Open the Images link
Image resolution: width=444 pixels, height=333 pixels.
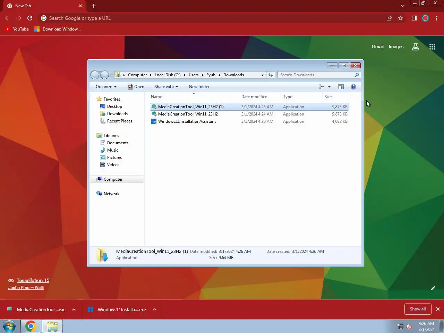pos(396,46)
